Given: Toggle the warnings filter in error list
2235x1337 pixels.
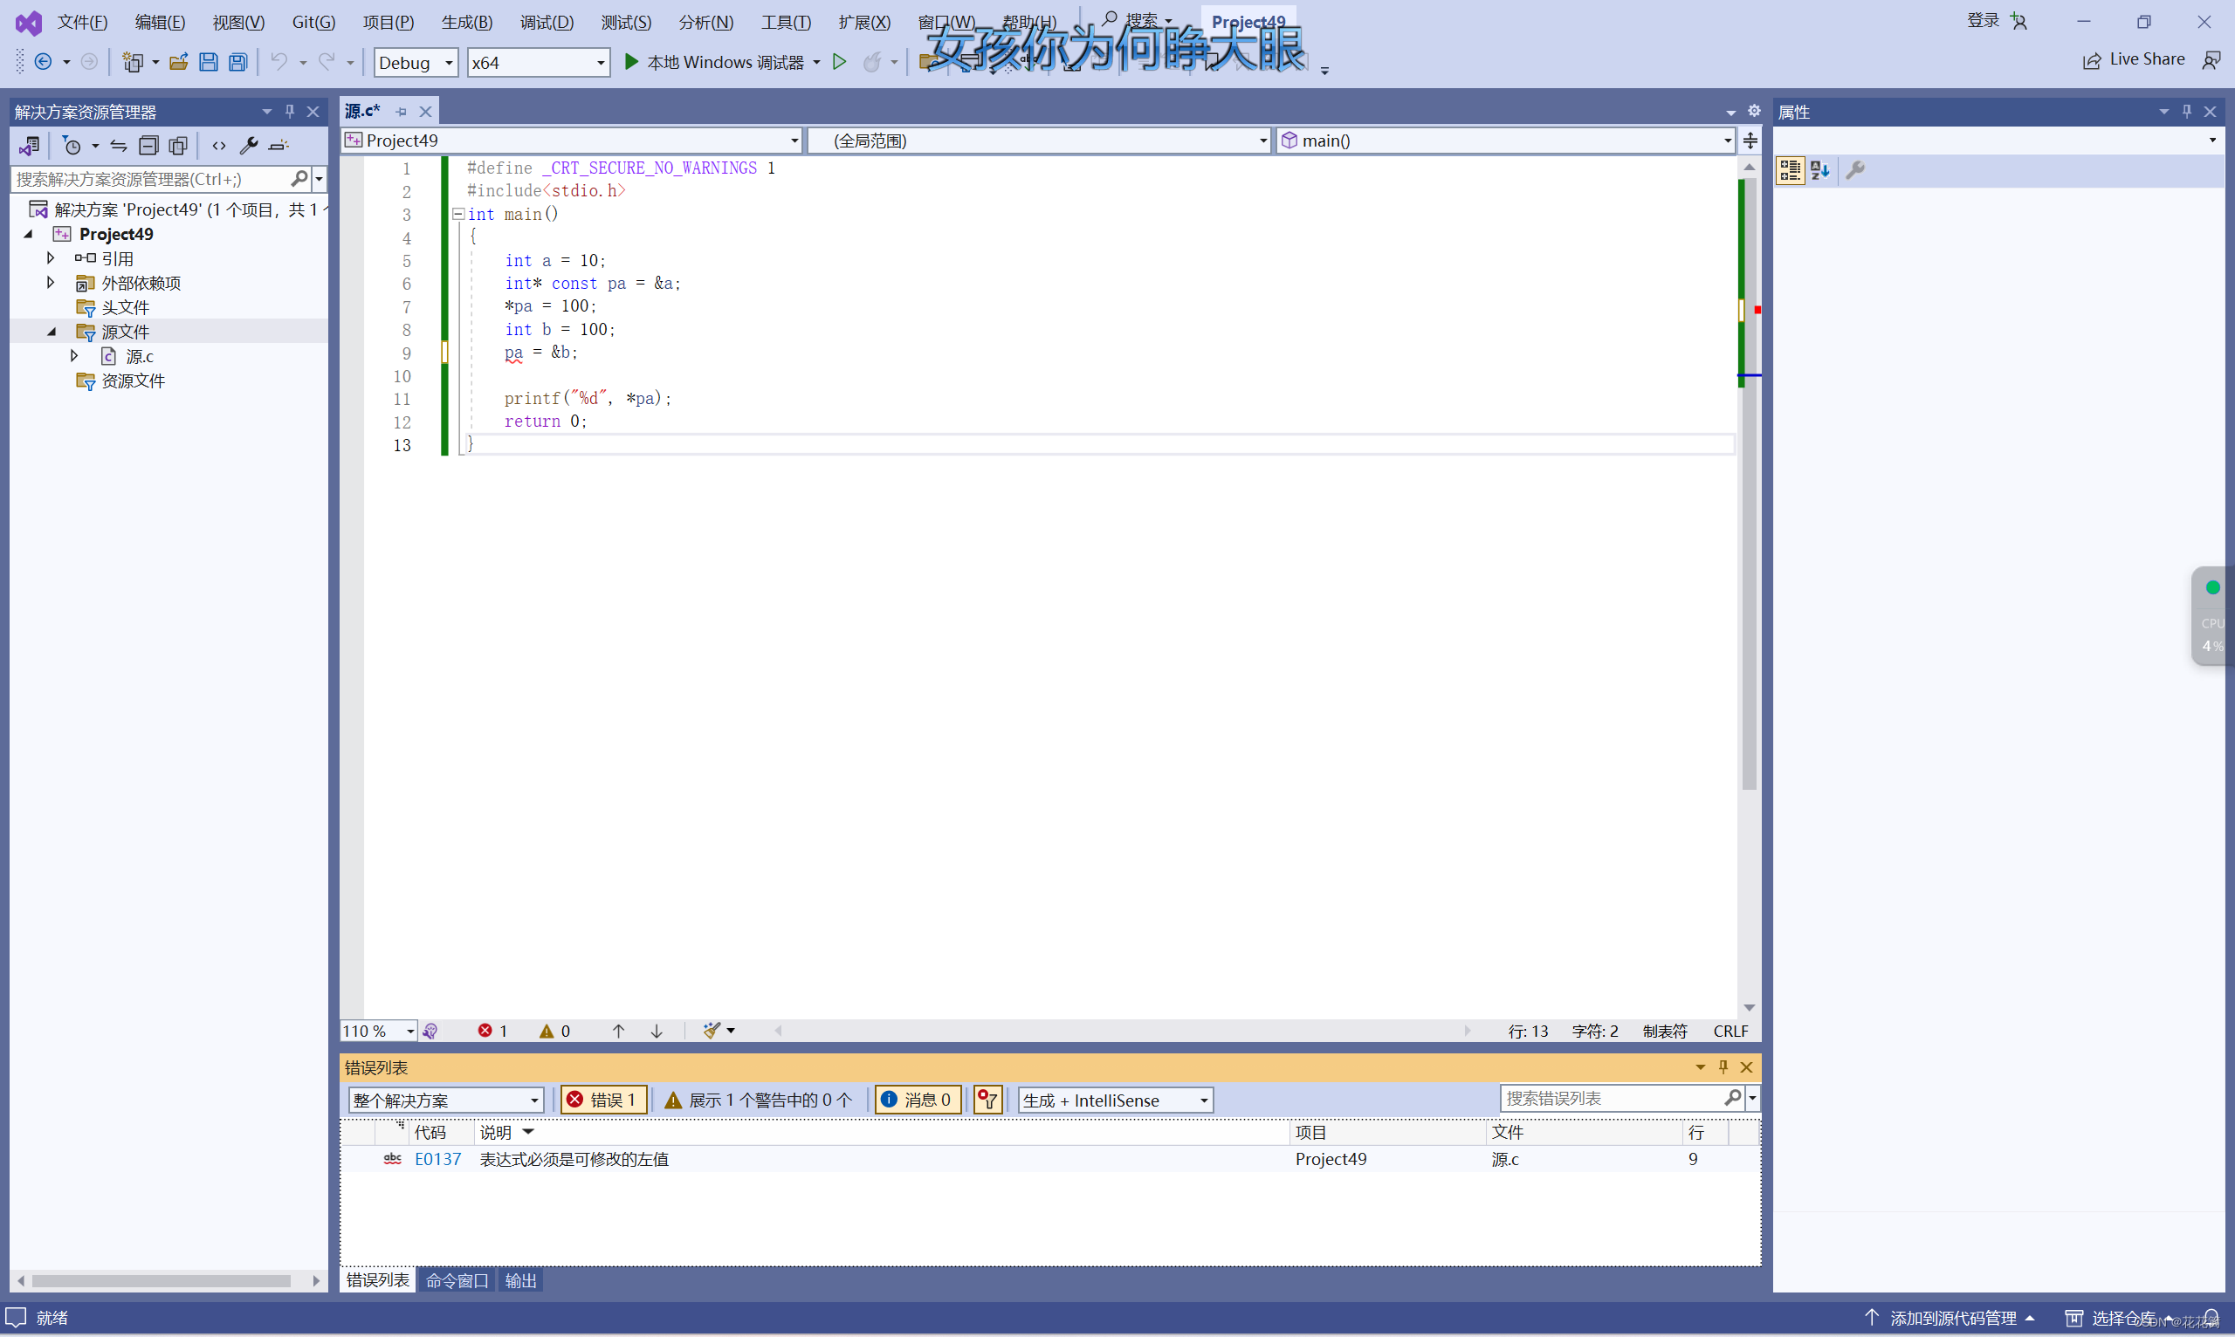Looking at the screenshot, I should (x=757, y=1100).
